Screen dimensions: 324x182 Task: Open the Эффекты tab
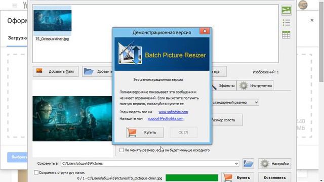click(x=224, y=85)
